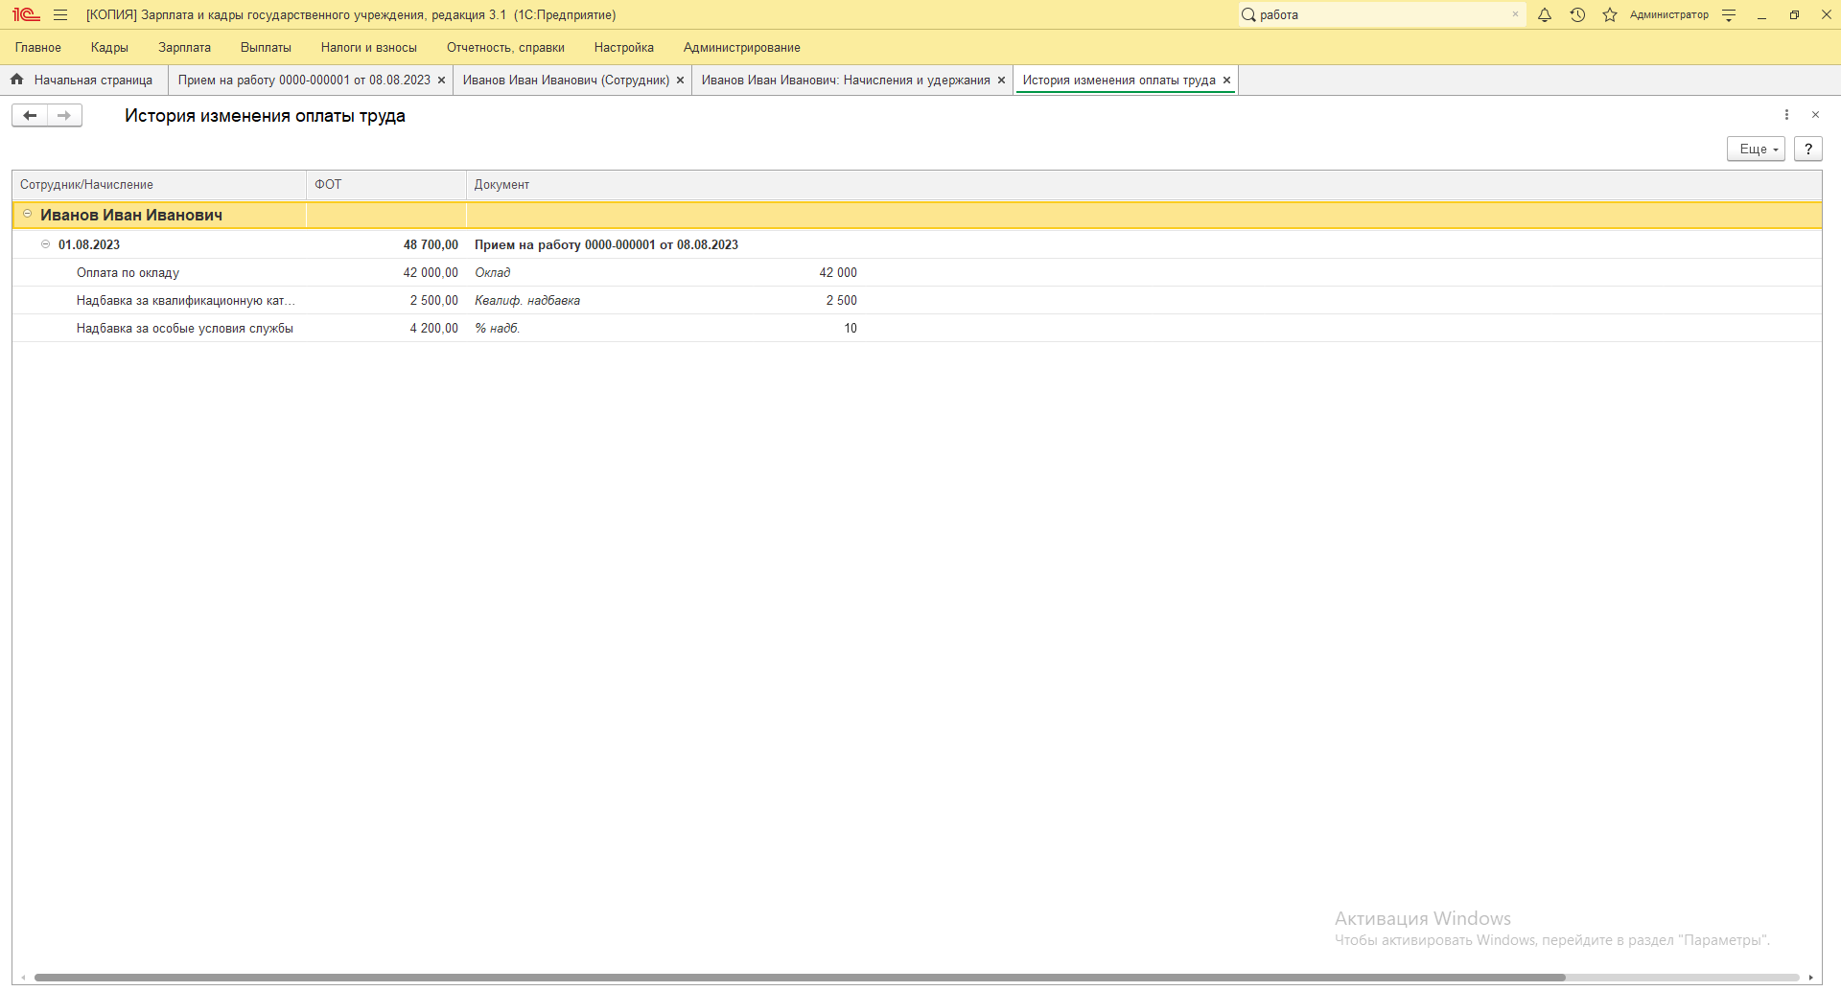Open service settings lines icon in title bar

(x=1729, y=15)
